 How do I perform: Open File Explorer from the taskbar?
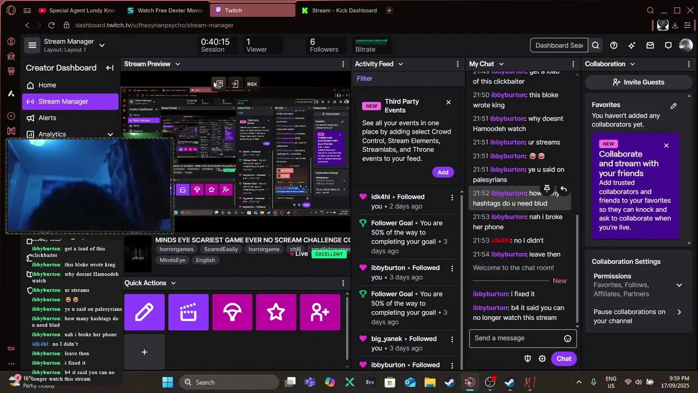point(430,382)
